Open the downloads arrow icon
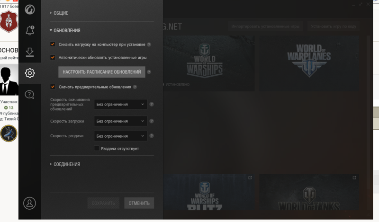Viewport: 379px width, 222px height. pos(30,52)
